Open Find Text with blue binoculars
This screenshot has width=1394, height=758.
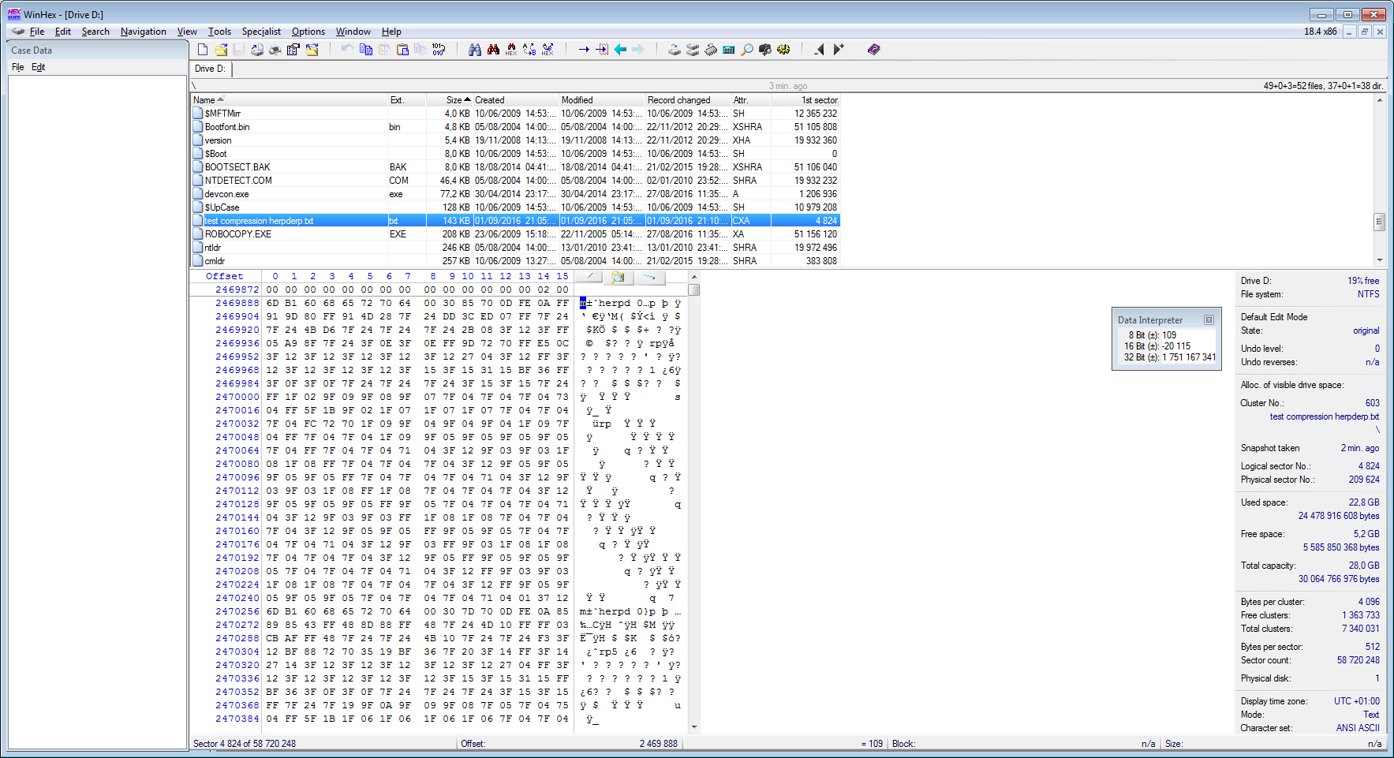(475, 50)
